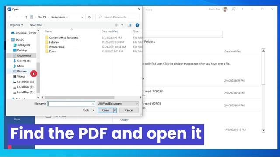Click Close in Word backstage sidebar
The width and height of the screenshot is (280, 157).
pos(17,119)
